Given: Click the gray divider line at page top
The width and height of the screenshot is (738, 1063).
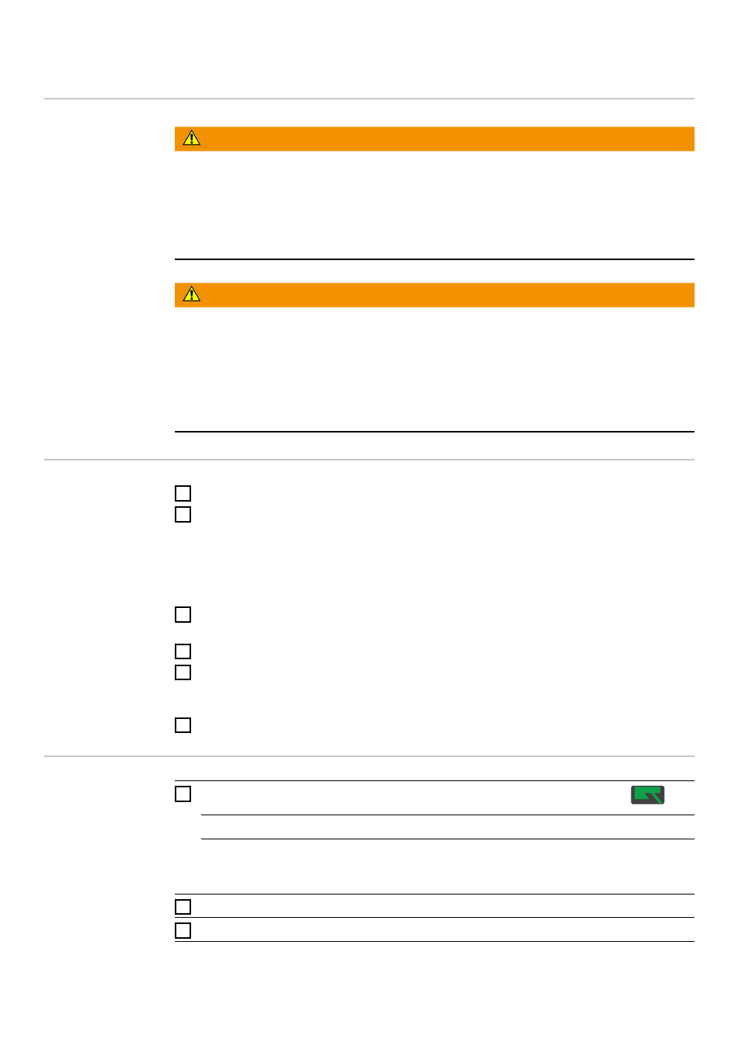Looking at the screenshot, I should tap(369, 99).
